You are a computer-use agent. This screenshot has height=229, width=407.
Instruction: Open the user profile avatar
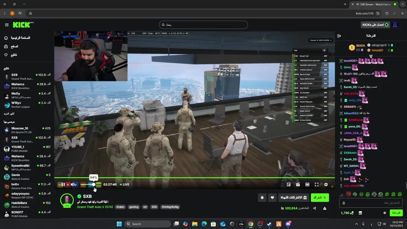coord(395,25)
